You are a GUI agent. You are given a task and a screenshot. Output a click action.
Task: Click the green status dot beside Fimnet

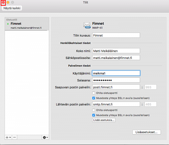point(8,24)
